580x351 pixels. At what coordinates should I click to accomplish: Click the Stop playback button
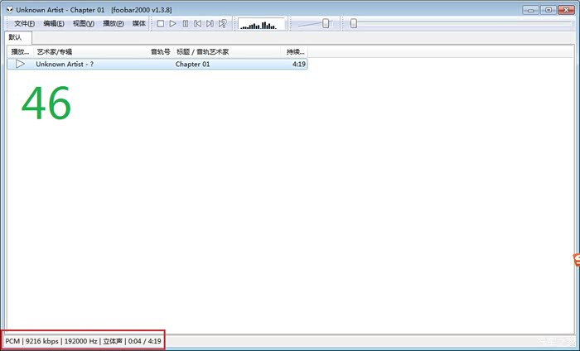[160, 23]
